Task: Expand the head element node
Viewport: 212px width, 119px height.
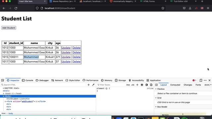Action: click(x=4, y=94)
